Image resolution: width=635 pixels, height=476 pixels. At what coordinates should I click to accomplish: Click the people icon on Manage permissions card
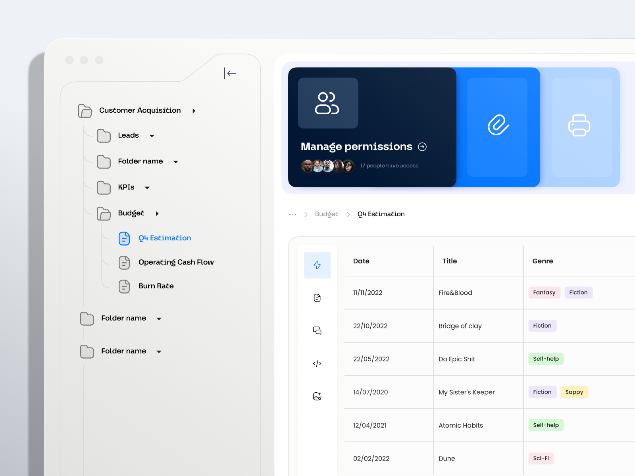click(x=328, y=103)
